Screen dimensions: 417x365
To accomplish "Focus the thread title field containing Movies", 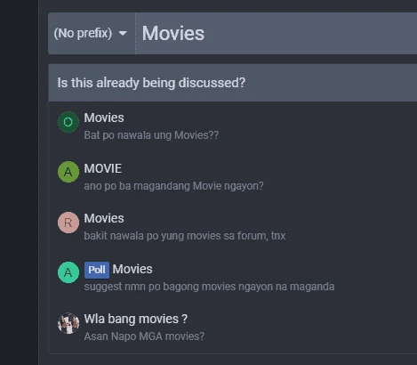I will point(277,33).
